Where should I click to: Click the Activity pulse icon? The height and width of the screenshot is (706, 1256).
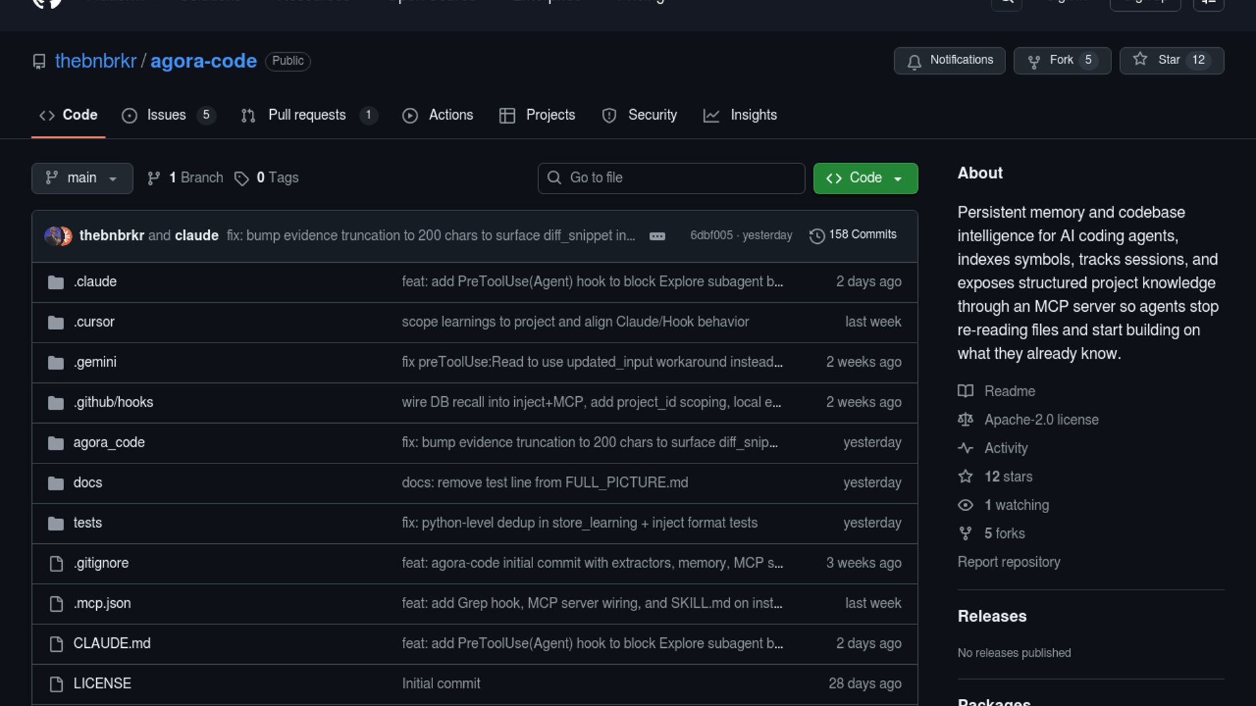point(966,448)
